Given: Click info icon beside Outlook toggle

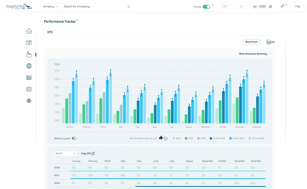Looking at the screenshot, I should 213,5.
